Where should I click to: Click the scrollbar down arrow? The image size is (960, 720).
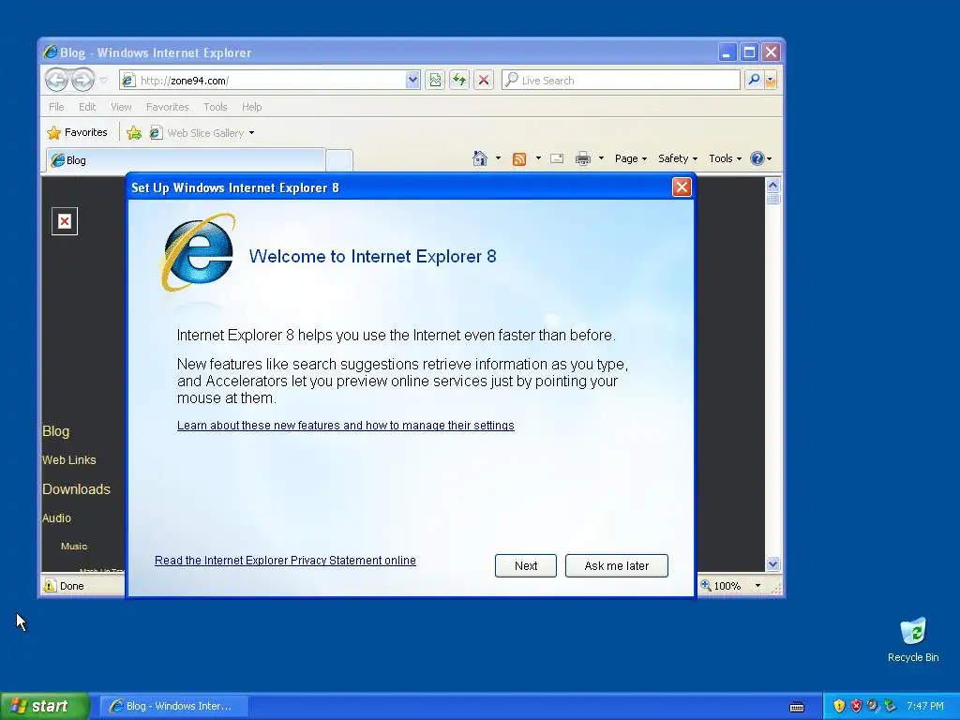(x=772, y=563)
